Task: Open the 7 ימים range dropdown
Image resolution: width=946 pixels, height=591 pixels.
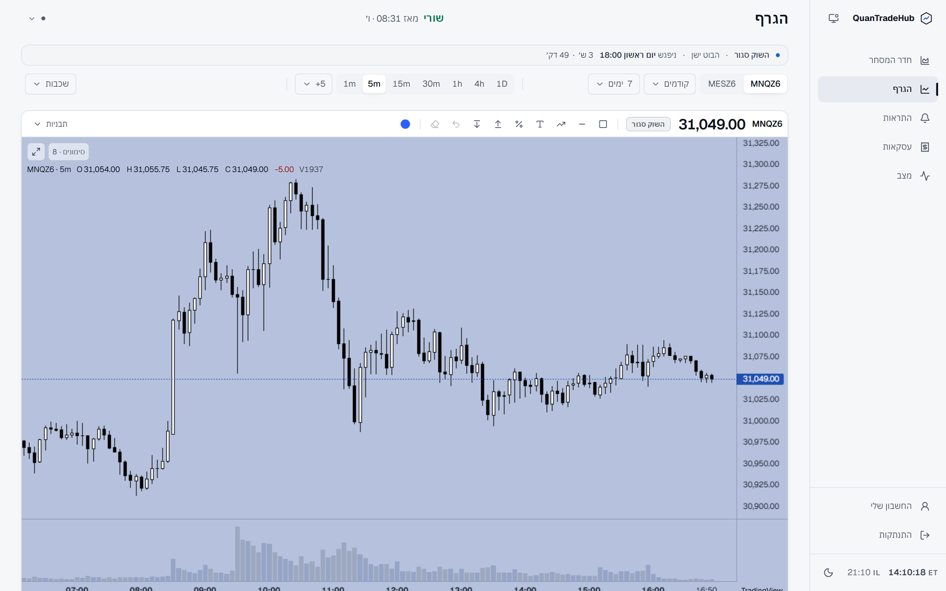Action: click(614, 84)
